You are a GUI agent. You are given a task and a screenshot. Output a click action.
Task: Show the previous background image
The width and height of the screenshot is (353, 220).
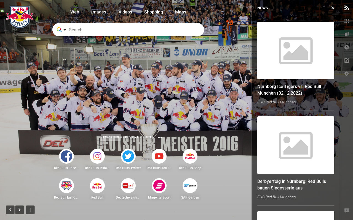[10, 210]
